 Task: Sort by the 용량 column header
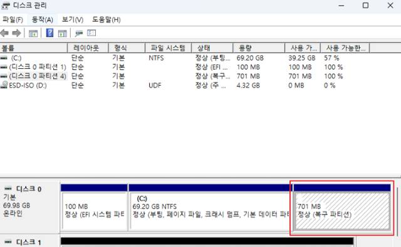(259, 48)
